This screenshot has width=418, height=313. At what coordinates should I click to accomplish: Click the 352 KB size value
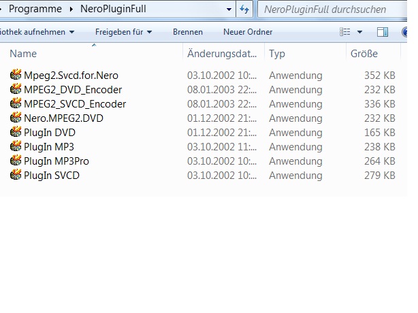pos(380,76)
